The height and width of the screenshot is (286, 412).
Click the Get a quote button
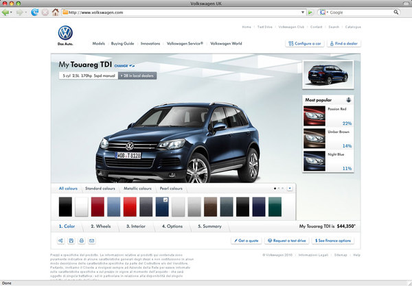(246, 241)
